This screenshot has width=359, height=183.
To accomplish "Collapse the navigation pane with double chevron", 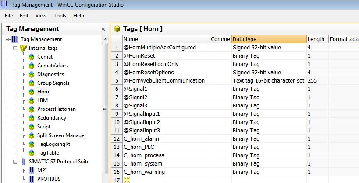I will click(103, 29).
